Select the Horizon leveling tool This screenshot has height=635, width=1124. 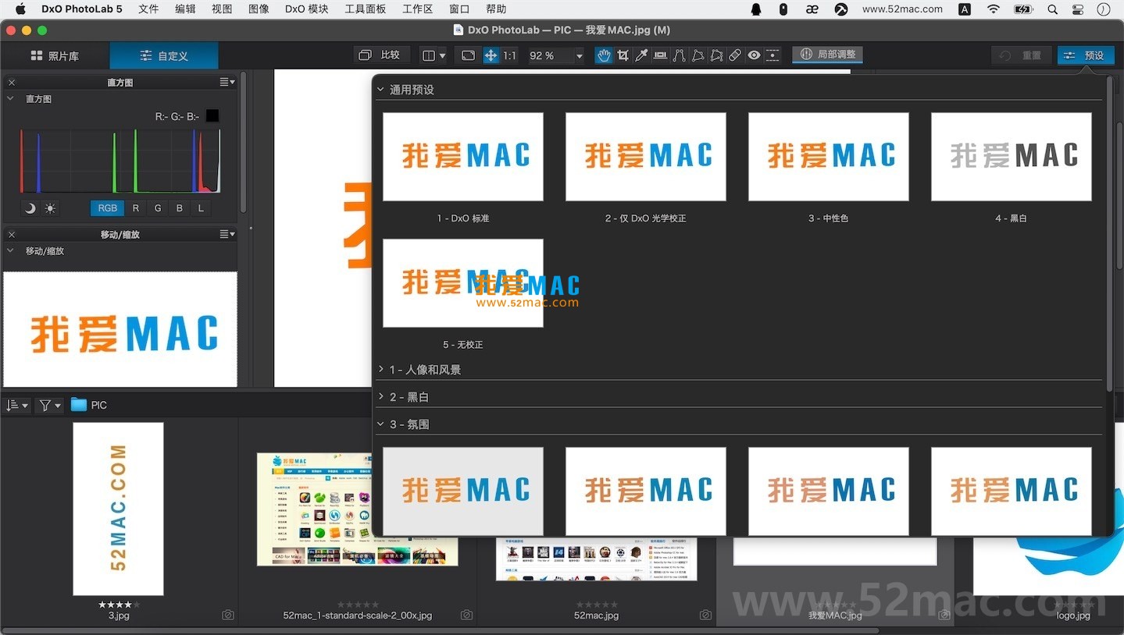[660, 55]
